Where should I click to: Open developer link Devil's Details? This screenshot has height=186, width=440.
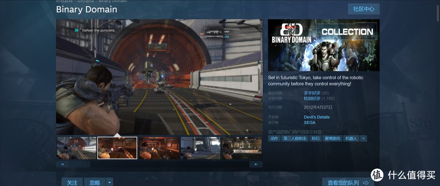pos(317,117)
